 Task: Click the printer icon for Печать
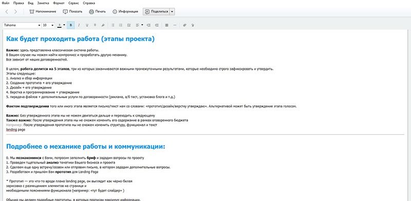(91, 11)
